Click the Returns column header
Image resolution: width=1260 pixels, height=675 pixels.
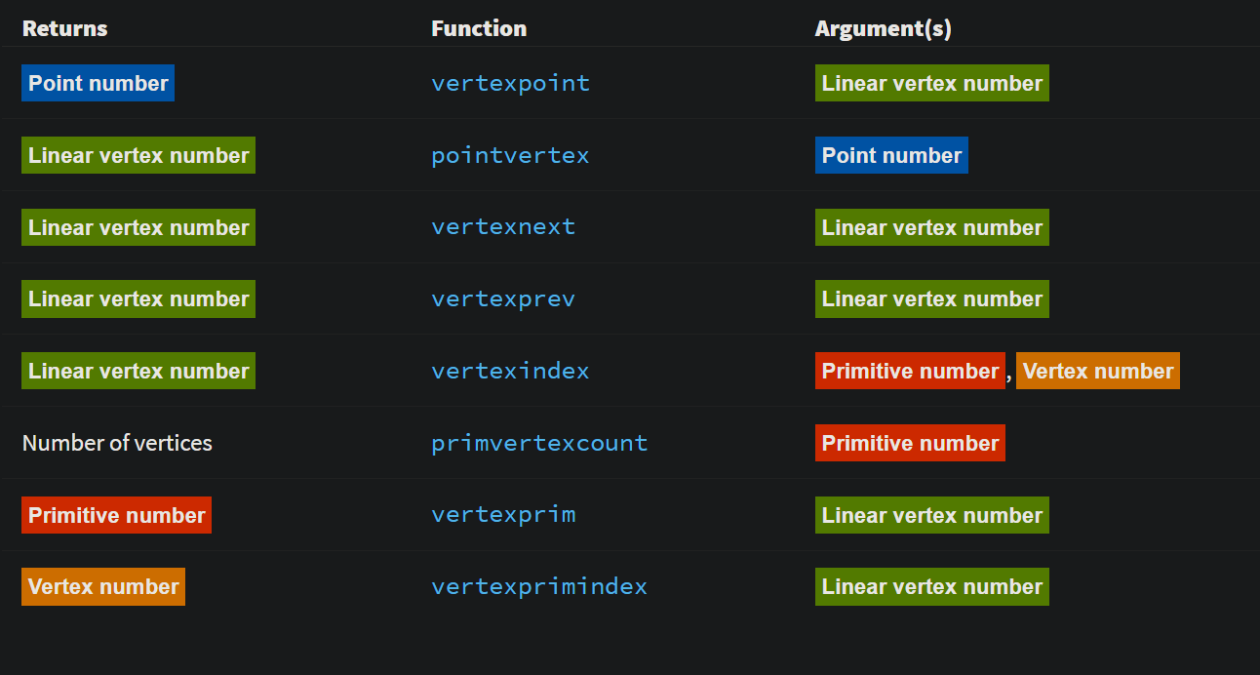(x=64, y=29)
